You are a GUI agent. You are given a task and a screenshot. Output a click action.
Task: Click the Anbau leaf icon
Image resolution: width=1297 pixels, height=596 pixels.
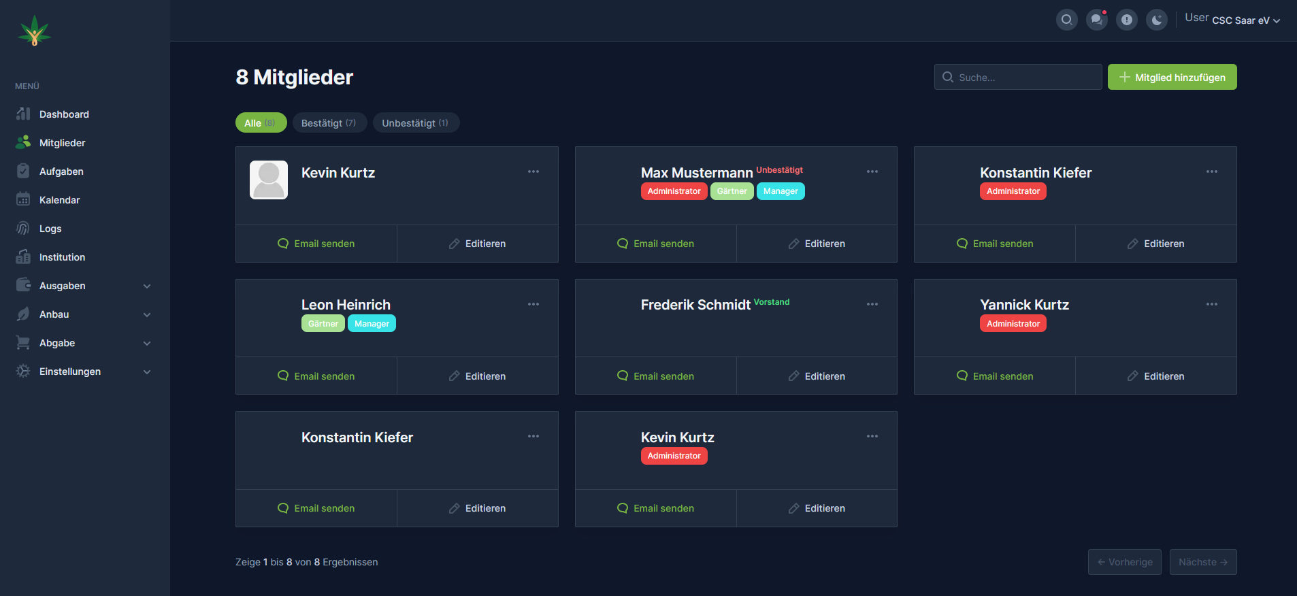[x=23, y=314]
